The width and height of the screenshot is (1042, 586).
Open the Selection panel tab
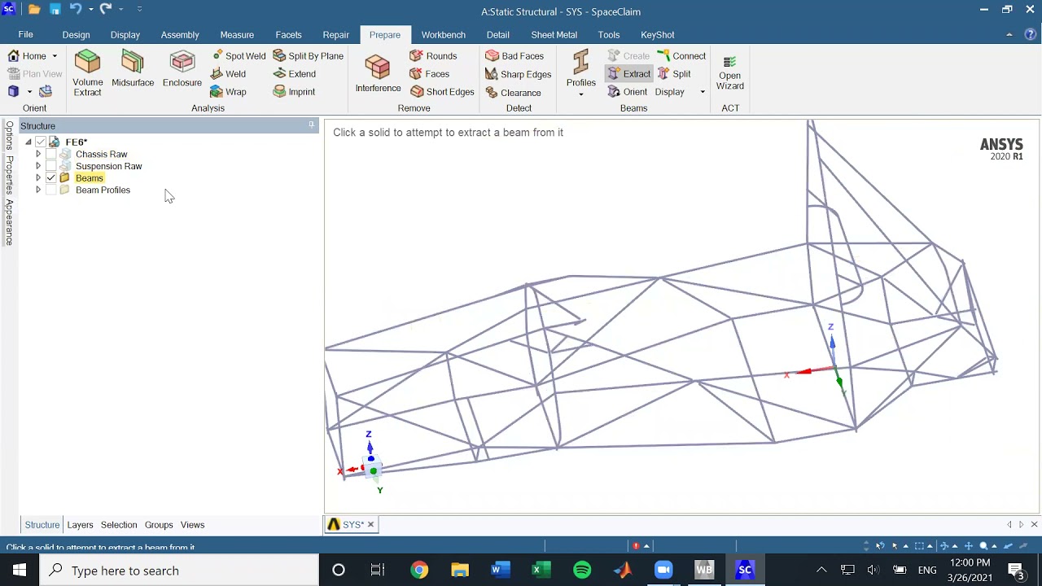click(x=119, y=525)
